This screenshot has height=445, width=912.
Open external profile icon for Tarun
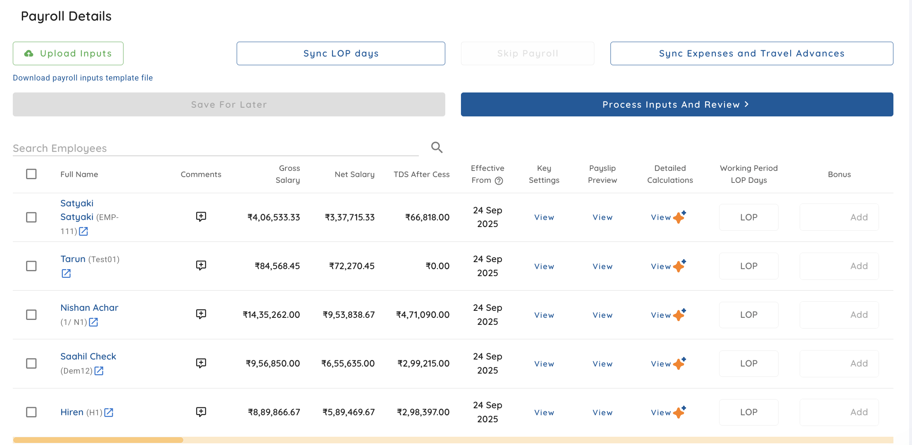click(66, 273)
